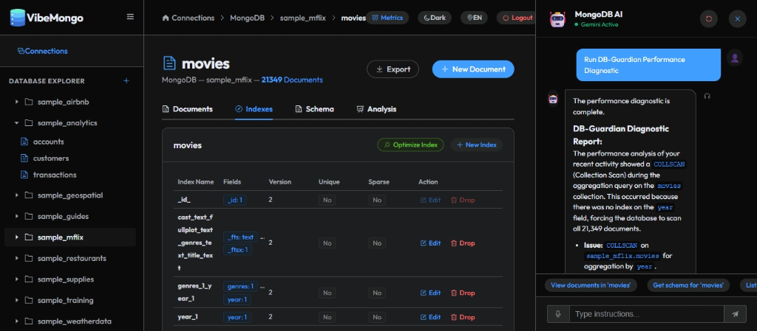Edit the year_1 index
The image size is (757, 331).
tap(431, 317)
